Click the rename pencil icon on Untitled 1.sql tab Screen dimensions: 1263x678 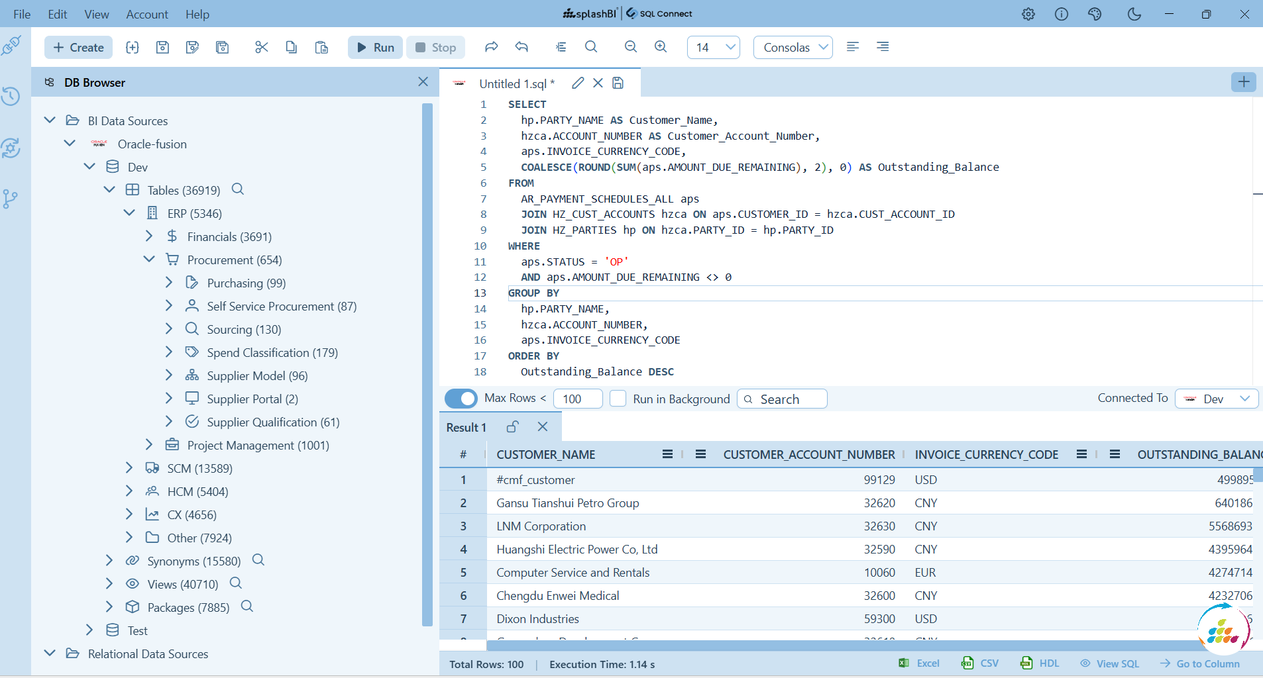(578, 83)
